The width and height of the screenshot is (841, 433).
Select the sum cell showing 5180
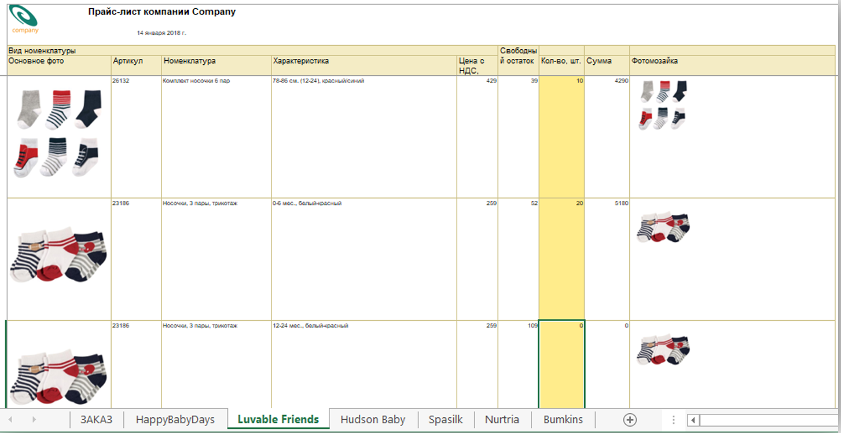pos(607,259)
